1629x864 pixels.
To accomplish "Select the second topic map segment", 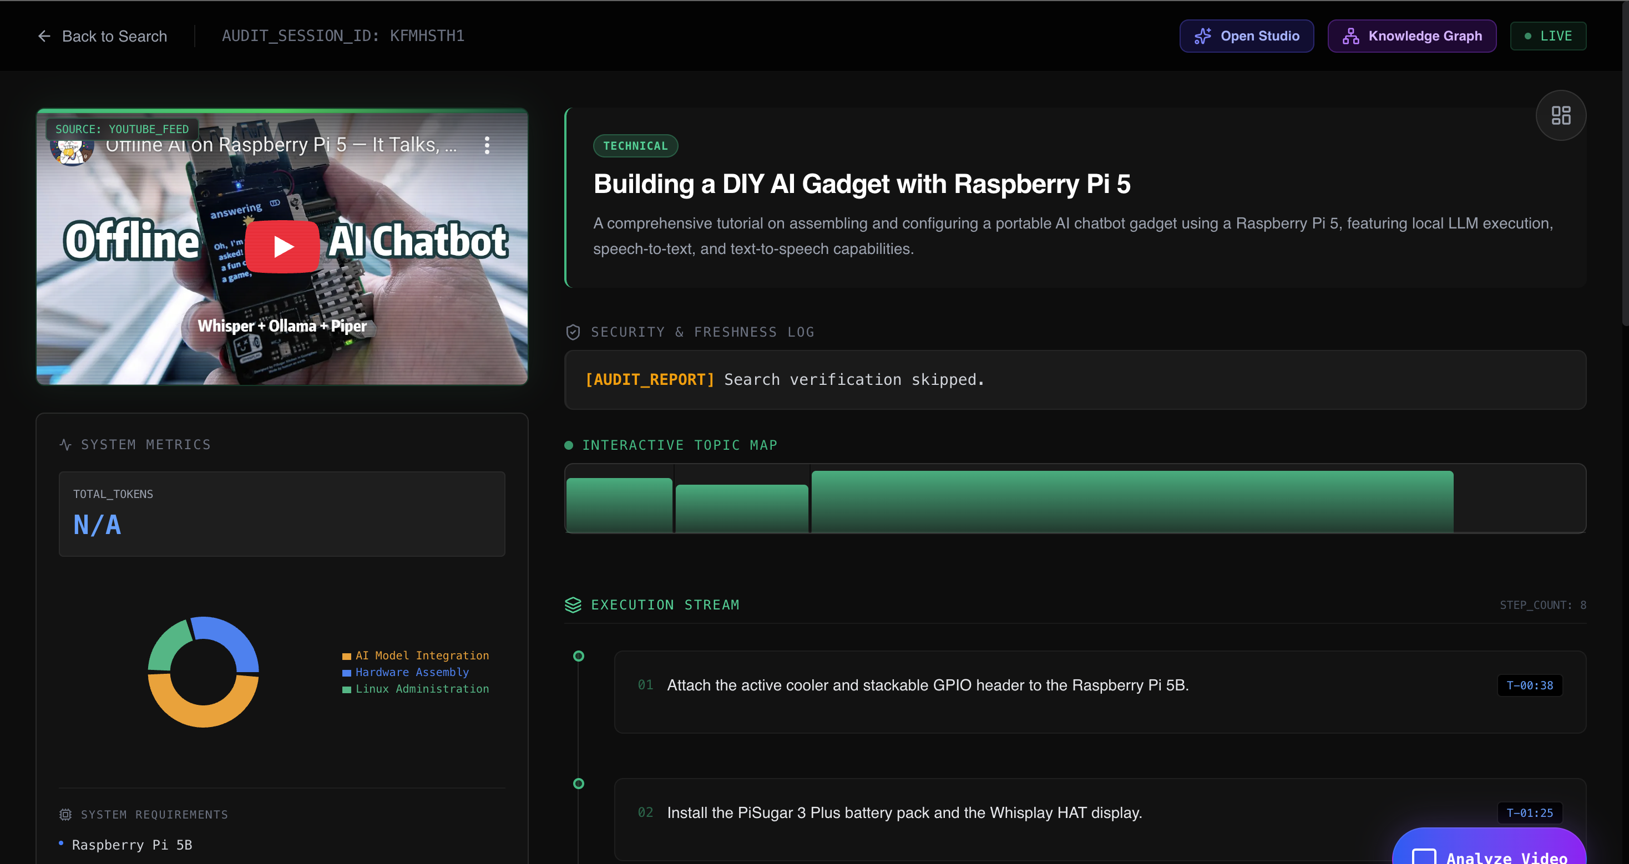I will coord(741,507).
